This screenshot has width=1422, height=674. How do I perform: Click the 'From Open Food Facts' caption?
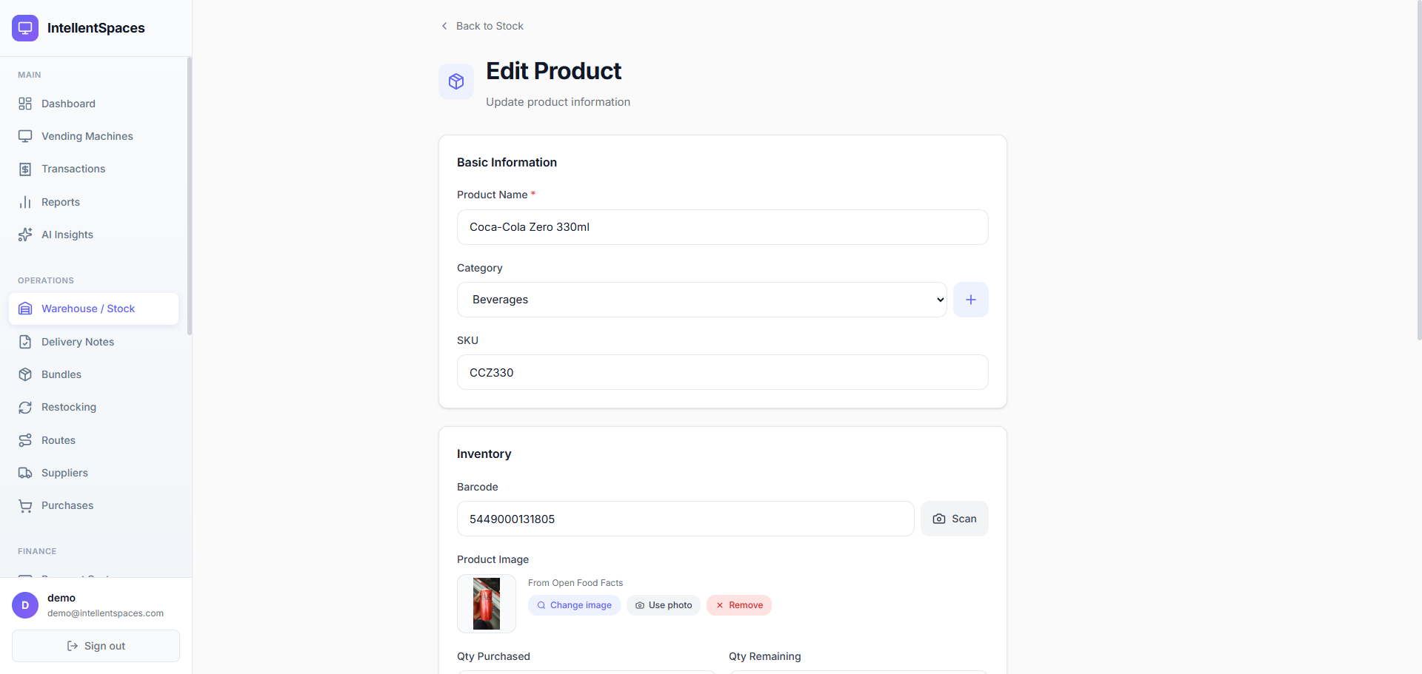[x=575, y=583]
